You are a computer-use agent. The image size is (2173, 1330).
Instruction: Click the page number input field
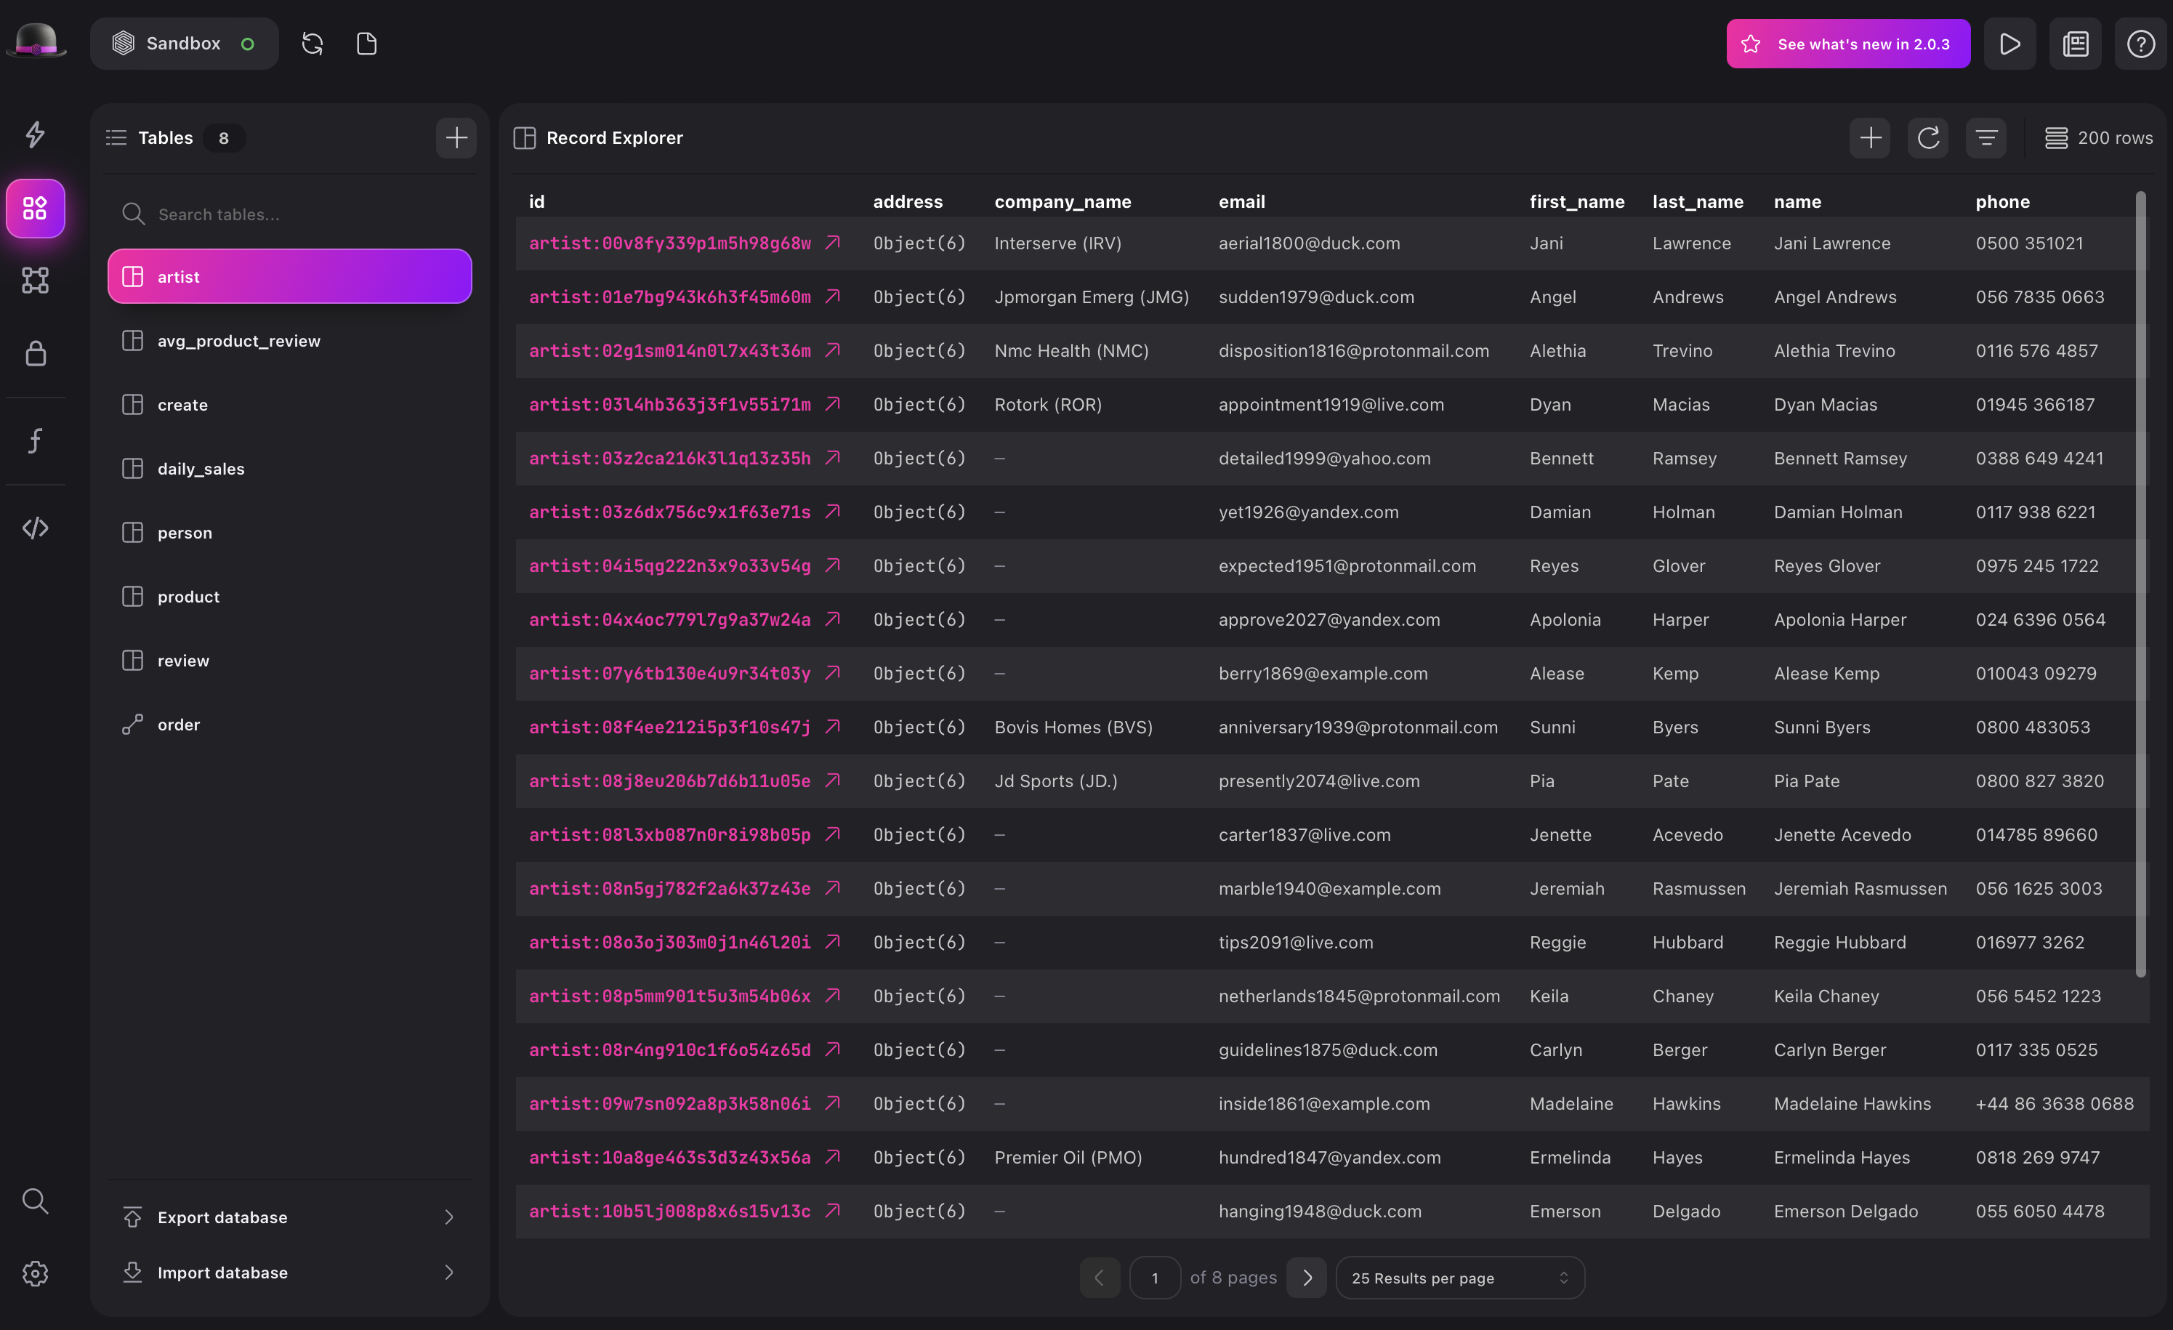tap(1154, 1277)
